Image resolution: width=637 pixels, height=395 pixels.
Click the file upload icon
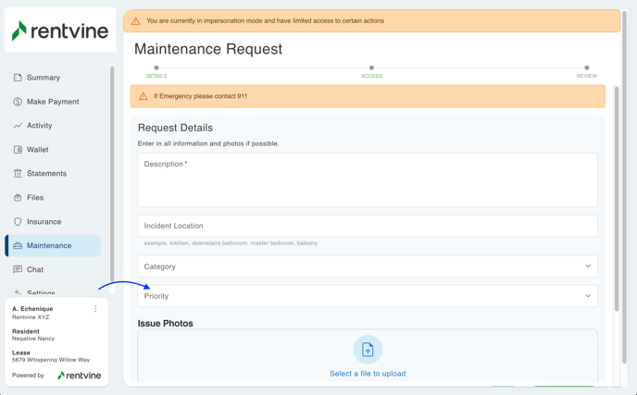pyautogui.click(x=368, y=349)
